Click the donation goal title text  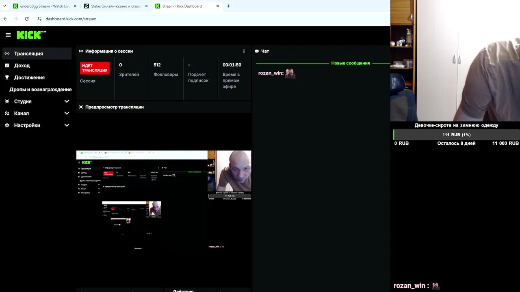coord(456,125)
